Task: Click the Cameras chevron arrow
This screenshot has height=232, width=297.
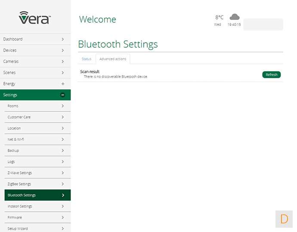Action: coord(63,62)
